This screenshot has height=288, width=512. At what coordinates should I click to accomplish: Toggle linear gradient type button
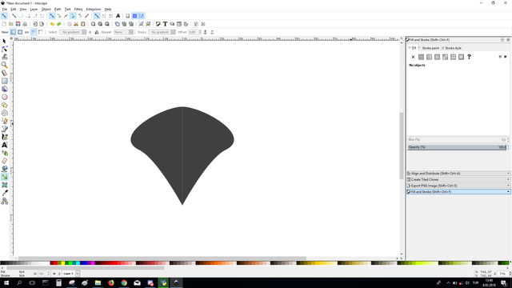pyautogui.click(x=13, y=32)
